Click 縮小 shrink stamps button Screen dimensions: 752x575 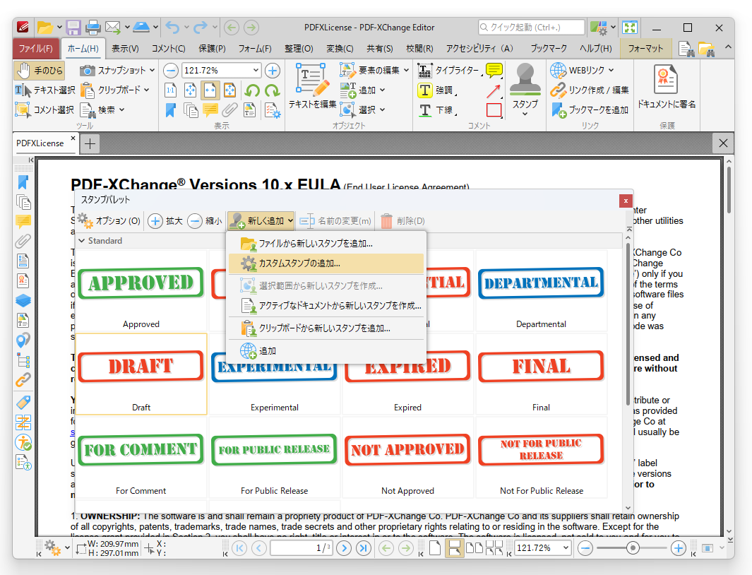click(205, 221)
